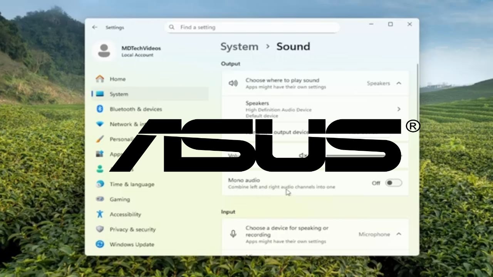Open Bluetooth & devices settings
Viewport: 493px width, 277px height.
coord(150,109)
